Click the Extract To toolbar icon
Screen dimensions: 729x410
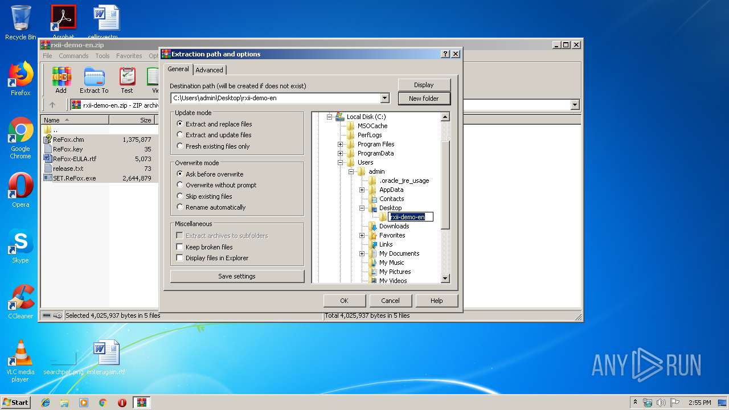[94, 80]
